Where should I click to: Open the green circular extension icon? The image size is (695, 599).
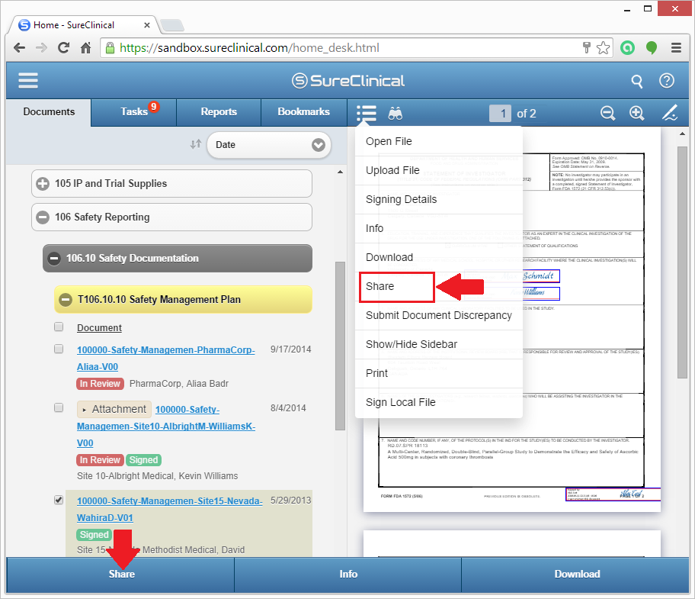coord(627,47)
